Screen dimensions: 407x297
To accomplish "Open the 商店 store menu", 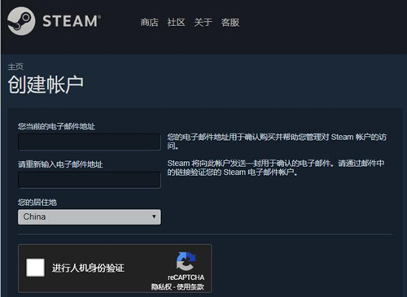I will (x=150, y=23).
